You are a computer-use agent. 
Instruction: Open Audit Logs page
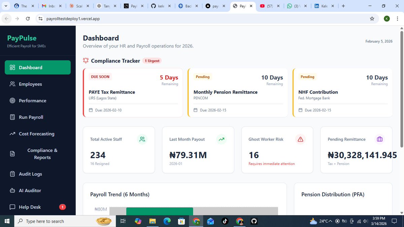38,174
